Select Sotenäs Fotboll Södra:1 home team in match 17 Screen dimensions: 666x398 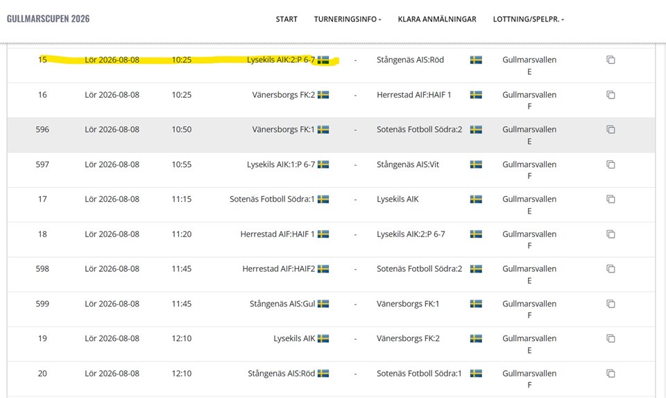pyautogui.click(x=272, y=200)
